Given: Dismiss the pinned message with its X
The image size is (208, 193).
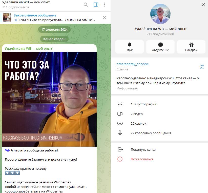Looking at the screenshot, I should [104, 17].
